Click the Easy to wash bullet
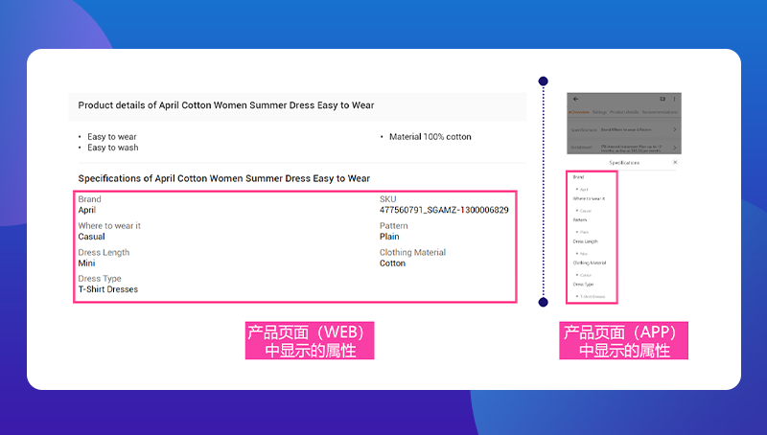The height and width of the screenshot is (435, 767). [113, 148]
